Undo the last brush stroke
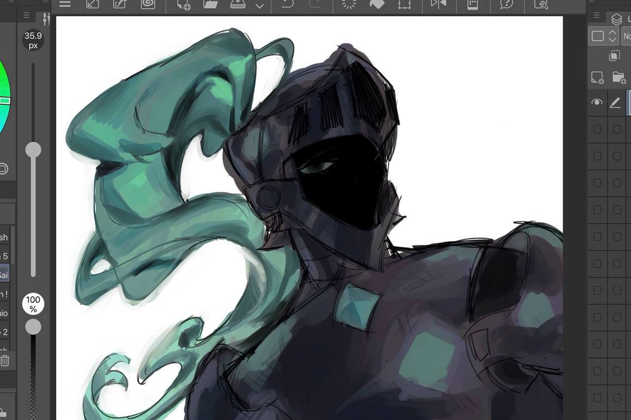The image size is (631, 420). (287, 4)
